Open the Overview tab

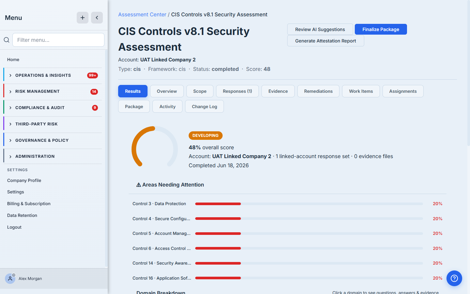[x=167, y=91]
